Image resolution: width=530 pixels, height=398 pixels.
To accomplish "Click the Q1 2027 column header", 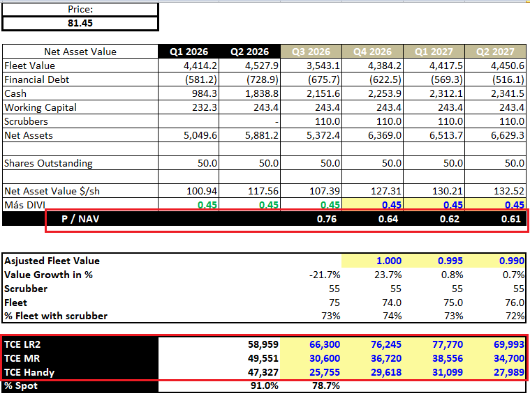I will (434, 52).
